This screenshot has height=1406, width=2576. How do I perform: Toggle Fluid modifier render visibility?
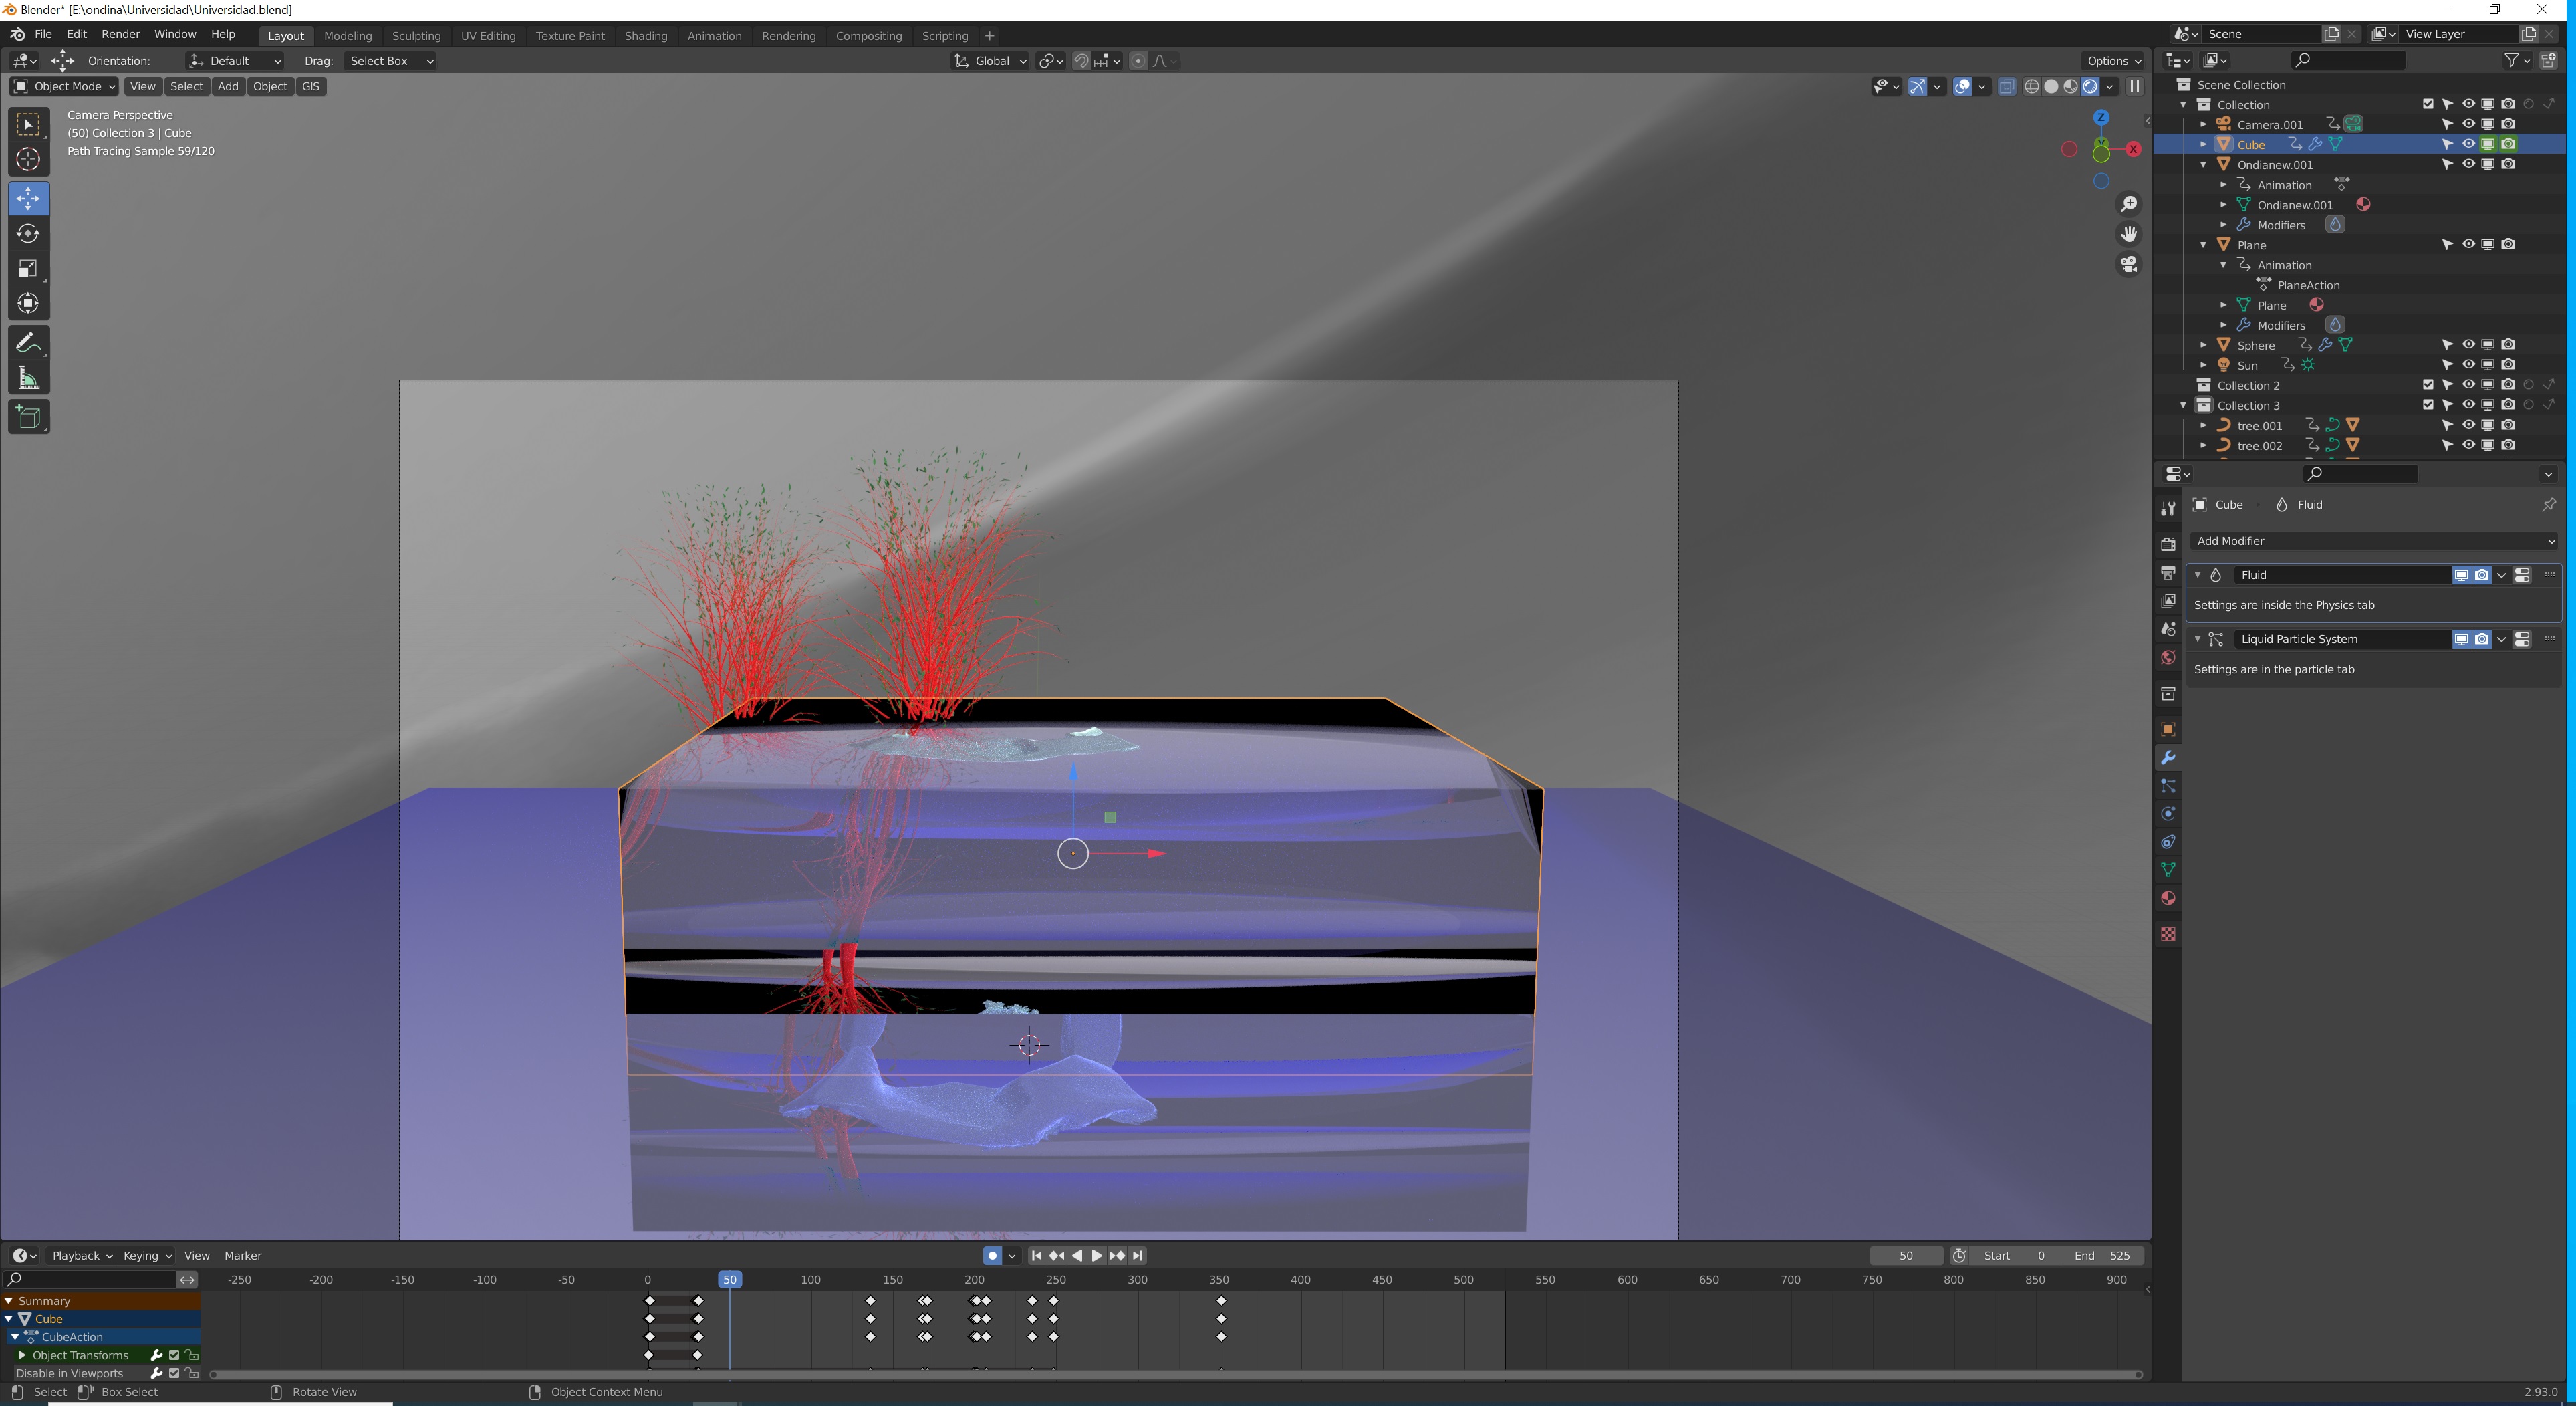2482,575
